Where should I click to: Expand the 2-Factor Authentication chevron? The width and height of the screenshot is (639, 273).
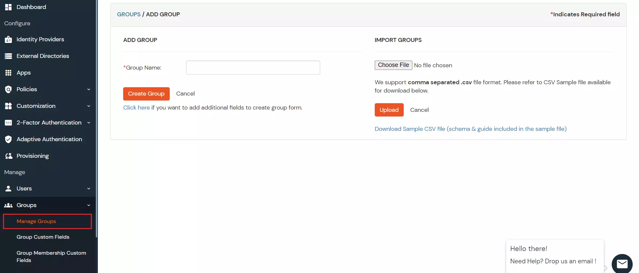pos(89,123)
